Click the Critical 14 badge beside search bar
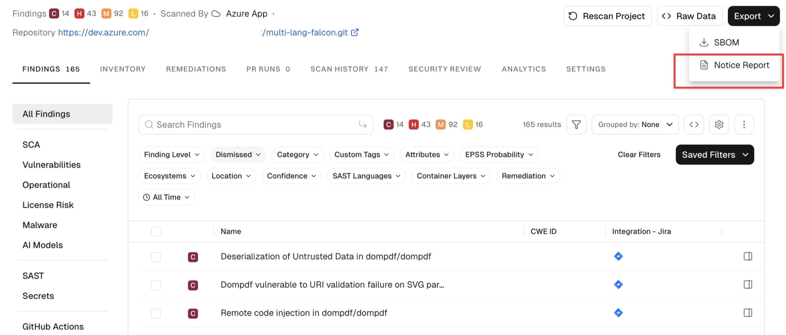Image resolution: width=786 pixels, height=335 pixels. click(394, 125)
